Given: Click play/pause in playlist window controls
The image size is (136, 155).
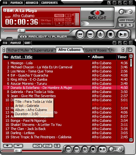Looking at the screenshot, I should [x=102, y=149].
